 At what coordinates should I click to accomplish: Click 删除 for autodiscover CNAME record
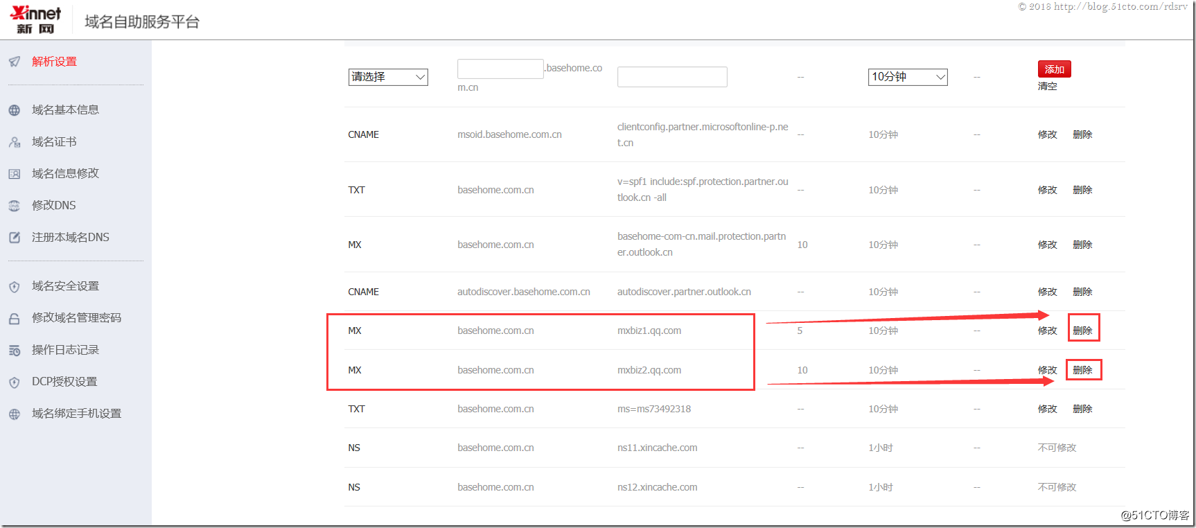[x=1082, y=292]
